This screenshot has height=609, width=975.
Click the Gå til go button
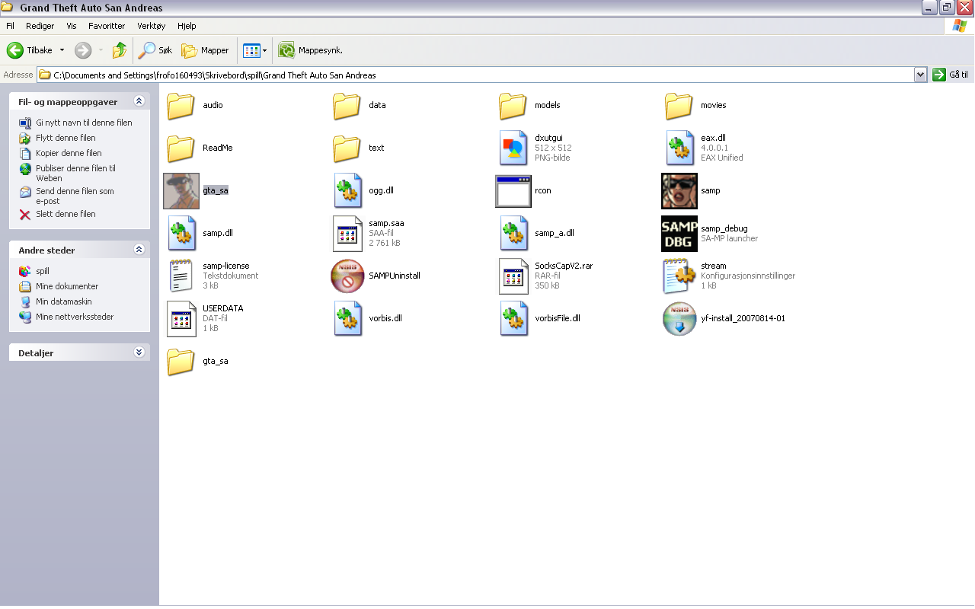coord(951,75)
